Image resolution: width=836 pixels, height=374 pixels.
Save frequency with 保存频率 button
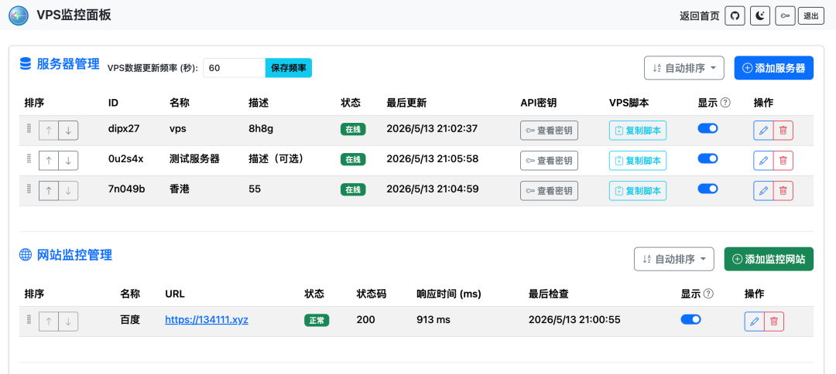tap(289, 68)
